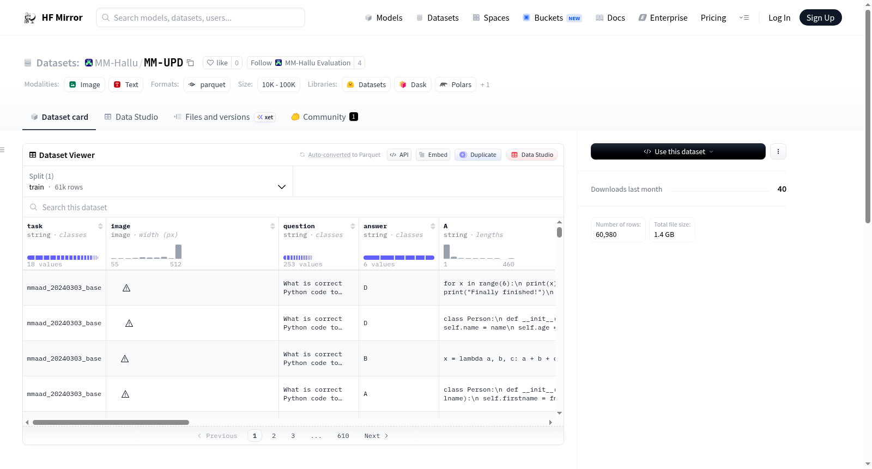Select the parquet format tag

[207, 84]
